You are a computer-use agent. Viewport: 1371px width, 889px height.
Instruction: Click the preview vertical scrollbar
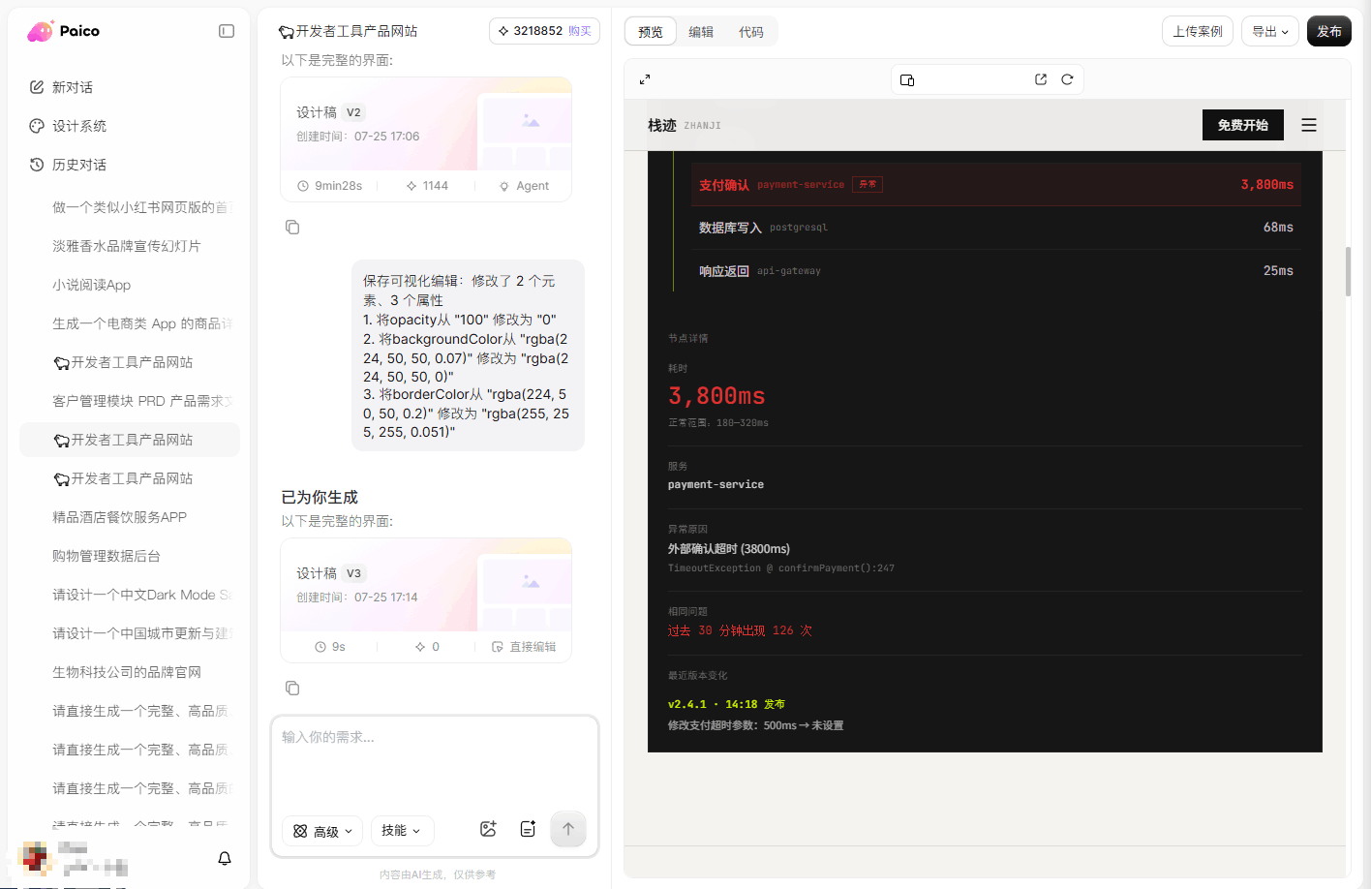pos(1348,271)
